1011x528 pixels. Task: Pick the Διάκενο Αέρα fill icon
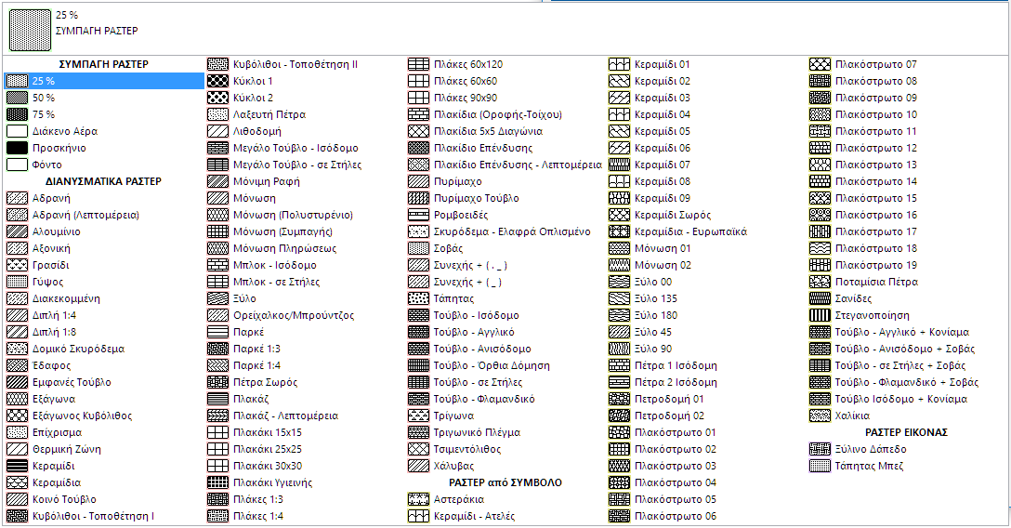(17, 131)
